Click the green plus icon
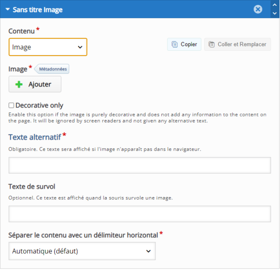The image size is (280, 270). [19, 85]
